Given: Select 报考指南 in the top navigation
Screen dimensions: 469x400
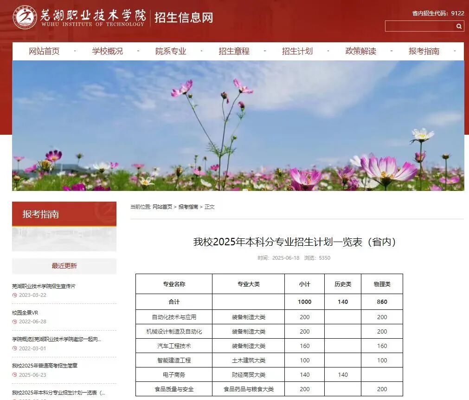Looking at the screenshot, I should tap(424, 51).
